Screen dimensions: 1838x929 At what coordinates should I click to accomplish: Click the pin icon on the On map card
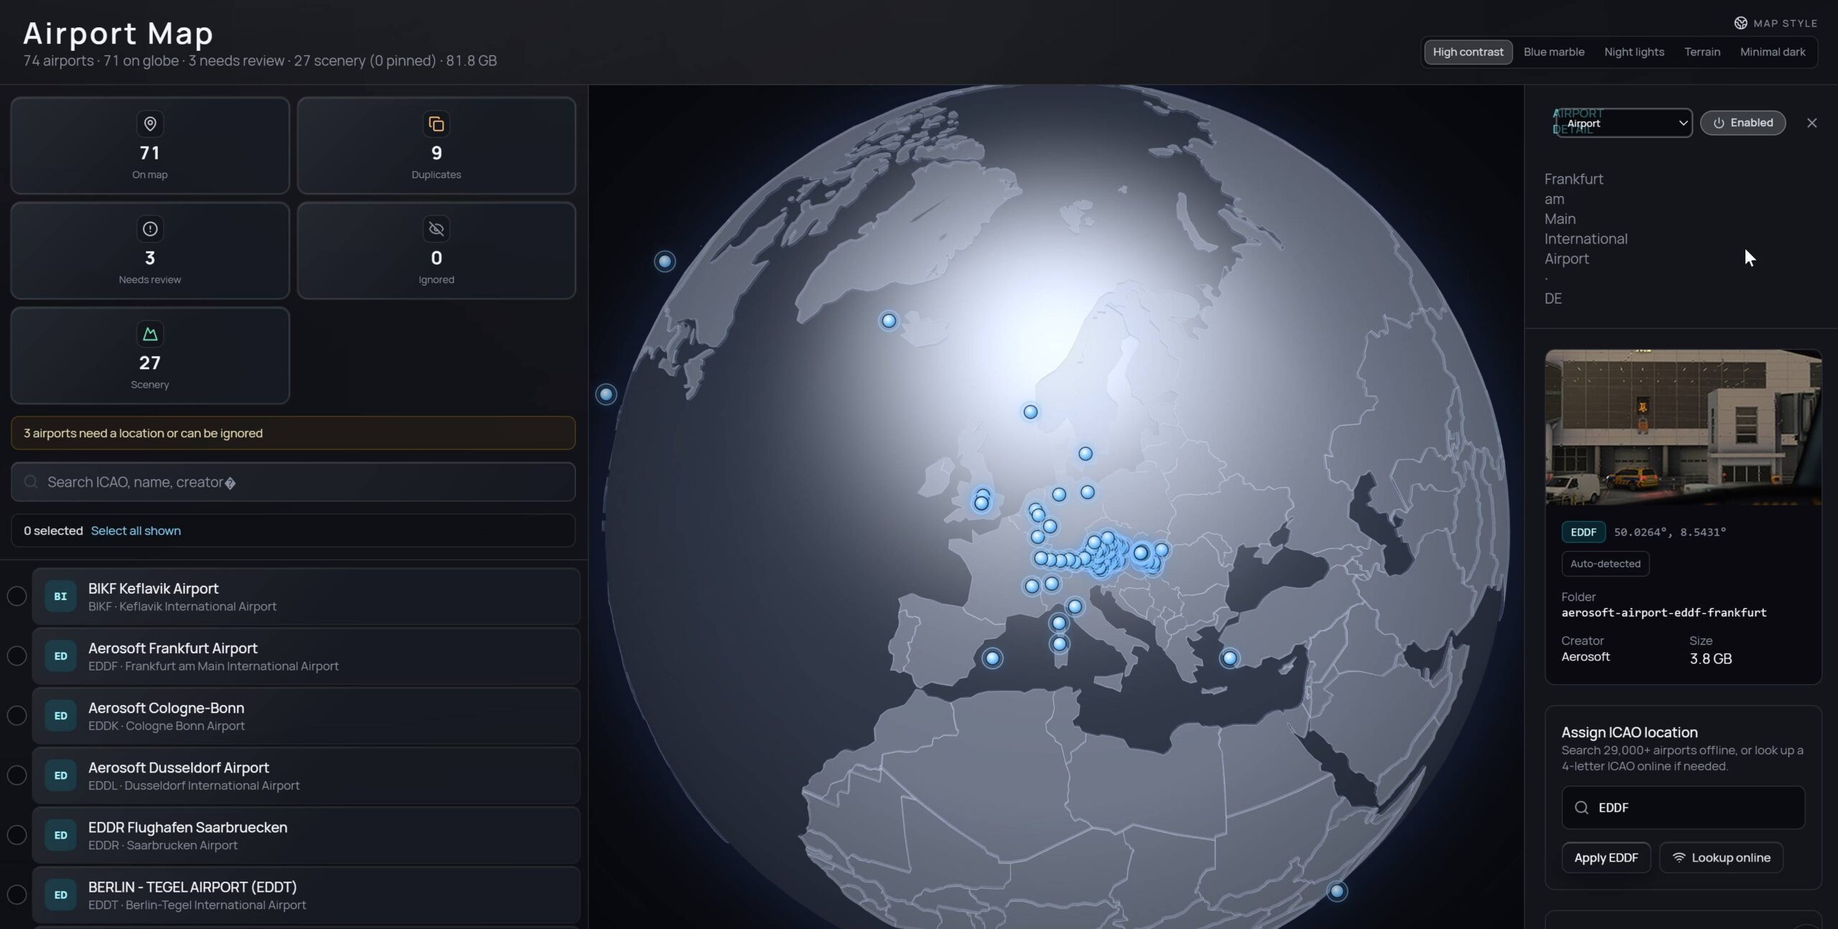click(x=150, y=124)
